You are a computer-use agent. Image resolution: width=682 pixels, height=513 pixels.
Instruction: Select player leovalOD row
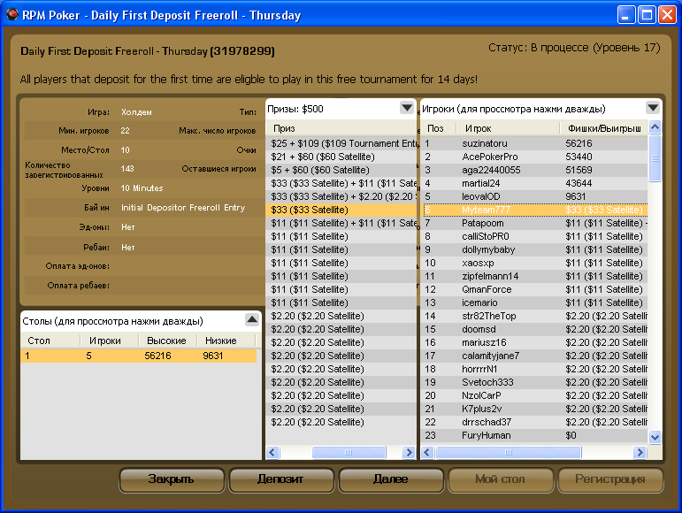click(534, 196)
